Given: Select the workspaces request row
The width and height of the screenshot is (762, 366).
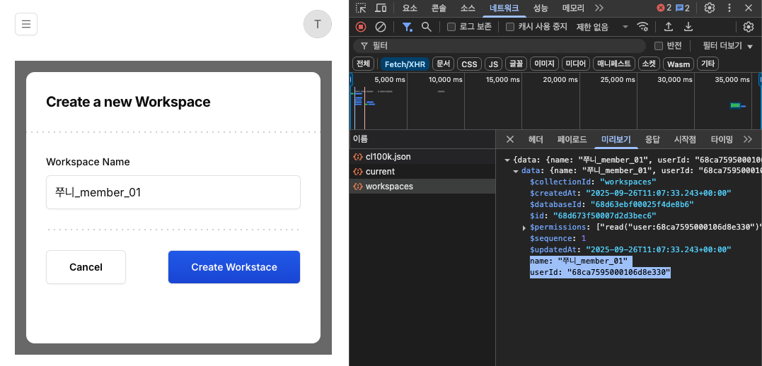Looking at the screenshot, I should (422, 187).
